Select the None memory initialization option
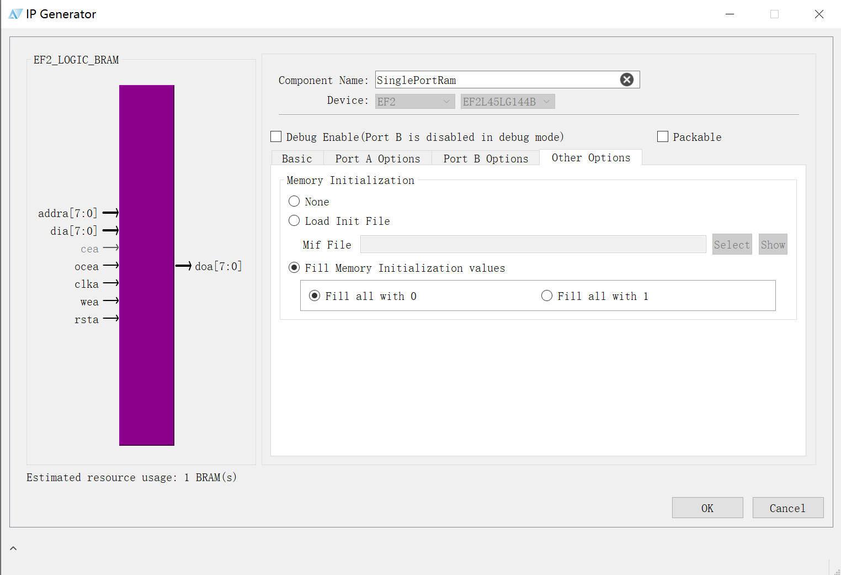 coord(294,201)
